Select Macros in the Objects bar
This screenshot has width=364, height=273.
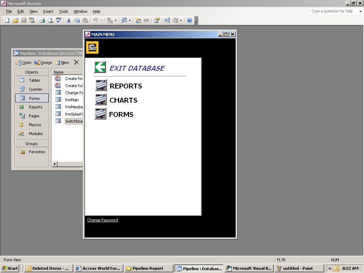coord(32,125)
